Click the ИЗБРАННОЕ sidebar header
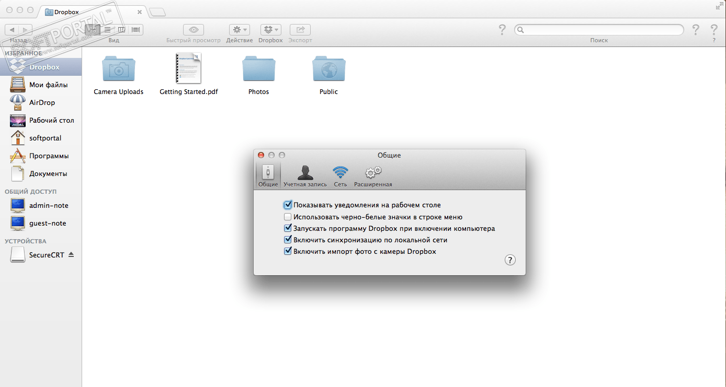The height and width of the screenshot is (387, 726). (24, 53)
